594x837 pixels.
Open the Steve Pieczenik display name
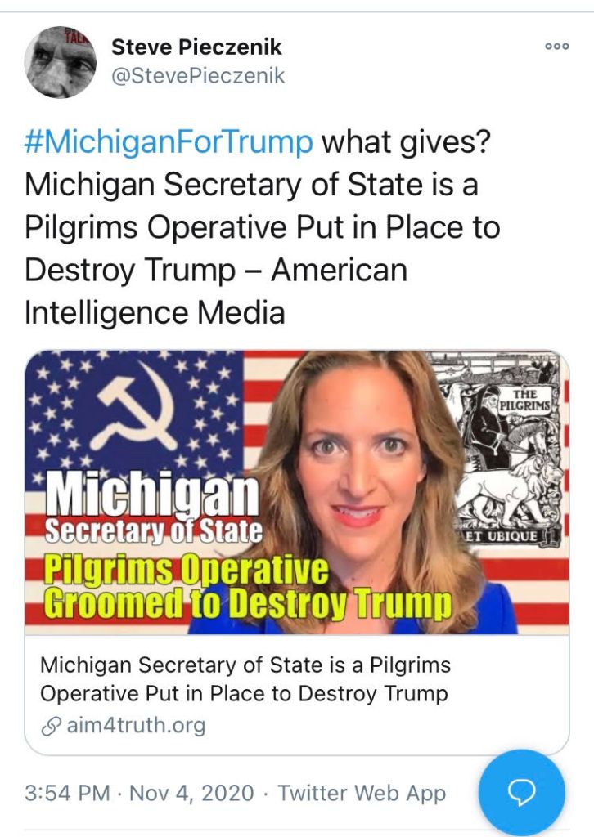coord(196,47)
